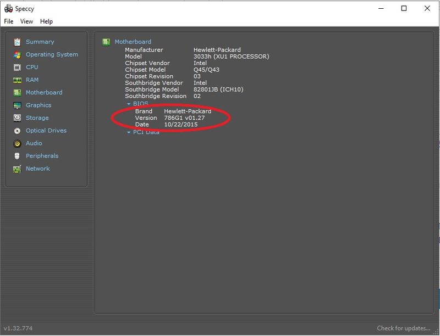
Task: Maximize the Speccy window
Action: coord(404,8)
